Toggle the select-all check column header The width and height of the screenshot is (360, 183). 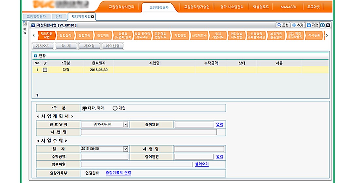pyautogui.click(x=45, y=63)
